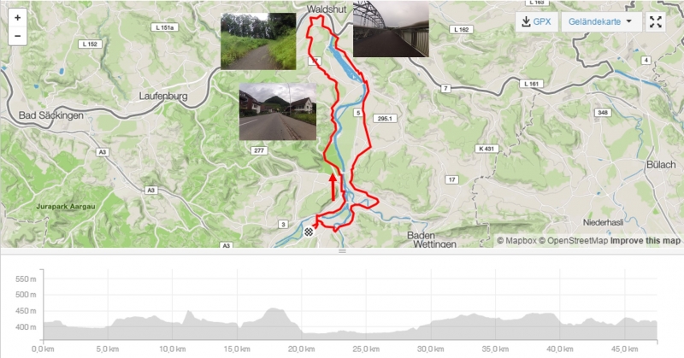Open the OpenStreetMap attribution link

[x=573, y=241]
